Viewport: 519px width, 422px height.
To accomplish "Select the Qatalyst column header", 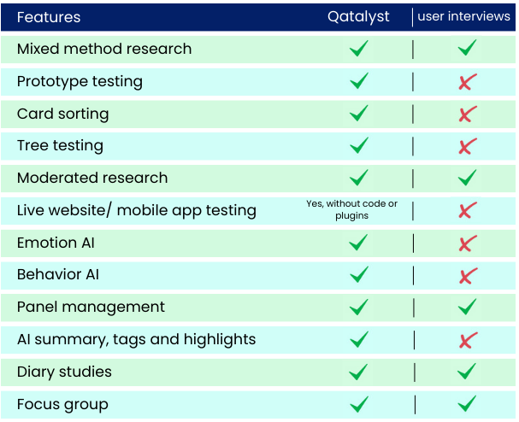I will click(x=358, y=17).
